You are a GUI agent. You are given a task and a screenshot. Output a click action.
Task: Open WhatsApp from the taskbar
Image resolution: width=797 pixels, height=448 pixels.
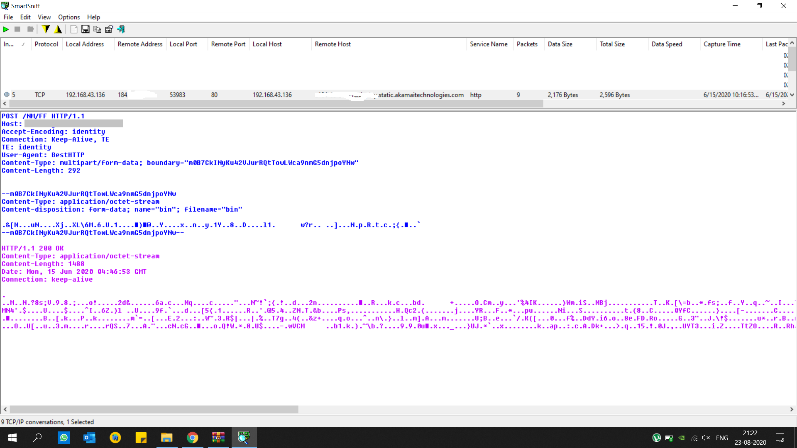pos(64,438)
